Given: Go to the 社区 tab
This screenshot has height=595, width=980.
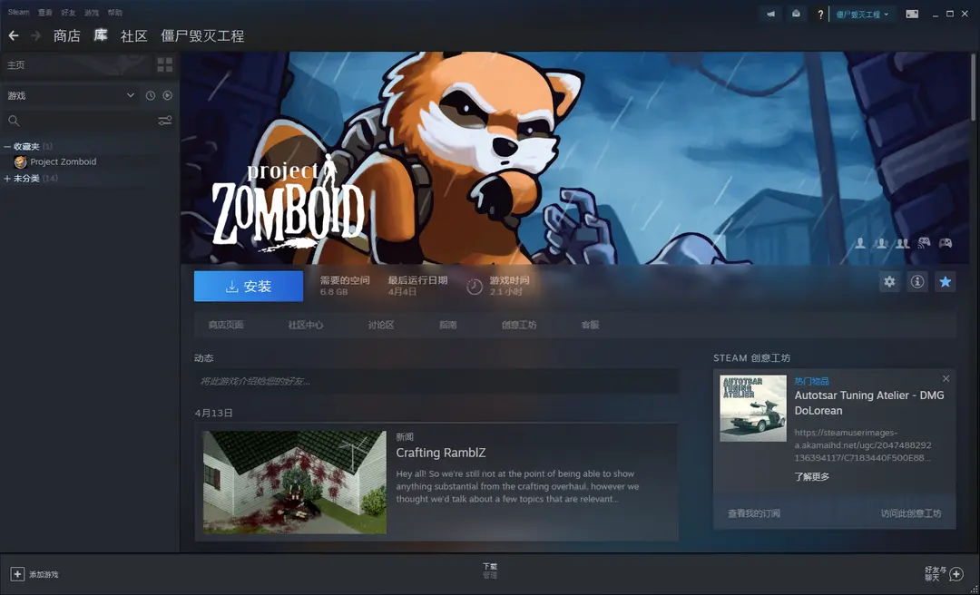Looking at the screenshot, I should coord(133,36).
